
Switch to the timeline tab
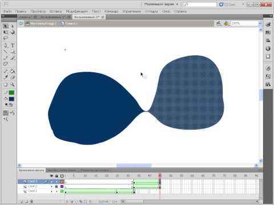(x=31, y=170)
